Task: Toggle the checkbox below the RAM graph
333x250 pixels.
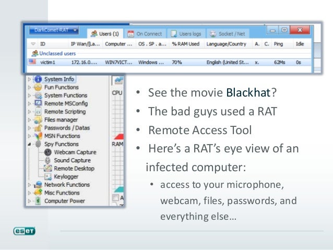Action: pyautogui.click(x=115, y=198)
